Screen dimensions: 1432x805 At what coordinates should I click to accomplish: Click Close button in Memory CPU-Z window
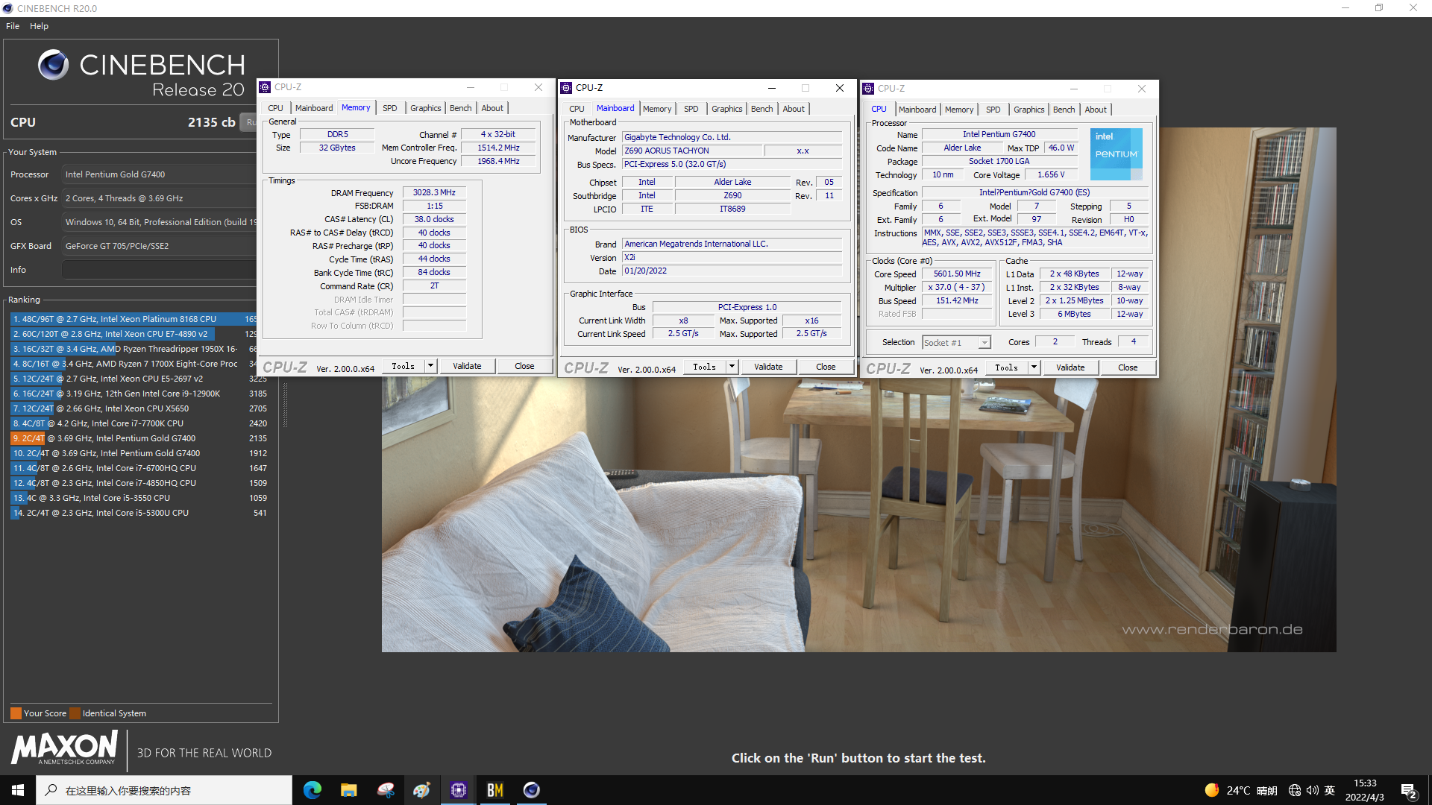click(x=524, y=366)
